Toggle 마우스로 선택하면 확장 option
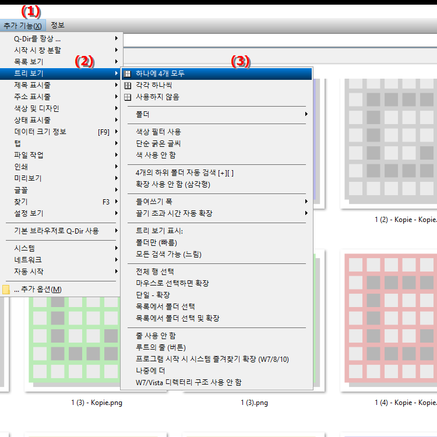 coord(217,283)
